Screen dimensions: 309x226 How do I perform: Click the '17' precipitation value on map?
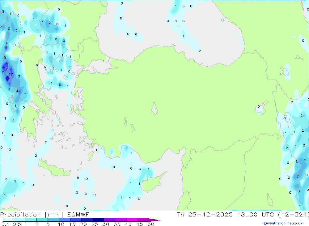(x=11, y=74)
